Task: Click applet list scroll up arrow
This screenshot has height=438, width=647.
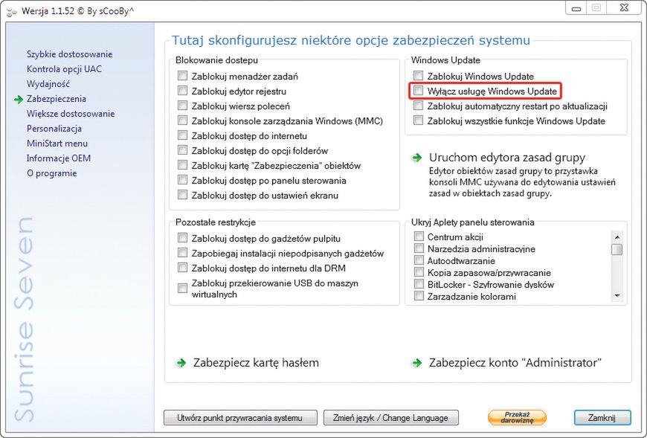Action: 617,236
